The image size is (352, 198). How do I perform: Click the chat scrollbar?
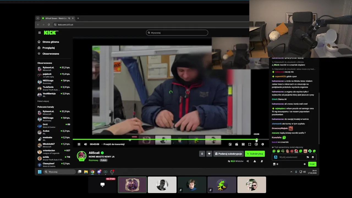319,118
